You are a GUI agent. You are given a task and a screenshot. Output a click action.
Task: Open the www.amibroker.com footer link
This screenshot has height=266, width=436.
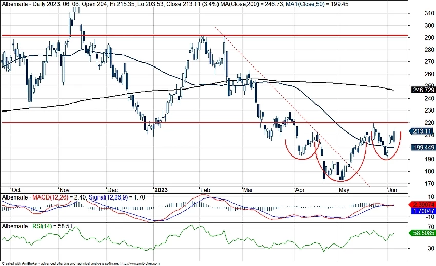coord(140,264)
